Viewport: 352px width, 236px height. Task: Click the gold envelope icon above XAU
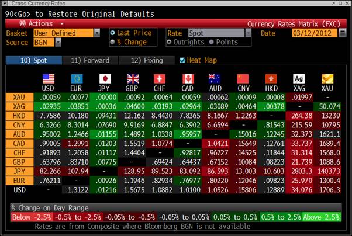pyautogui.click(x=327, y=79)
